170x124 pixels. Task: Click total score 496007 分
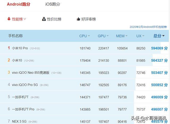pos(159,109)
